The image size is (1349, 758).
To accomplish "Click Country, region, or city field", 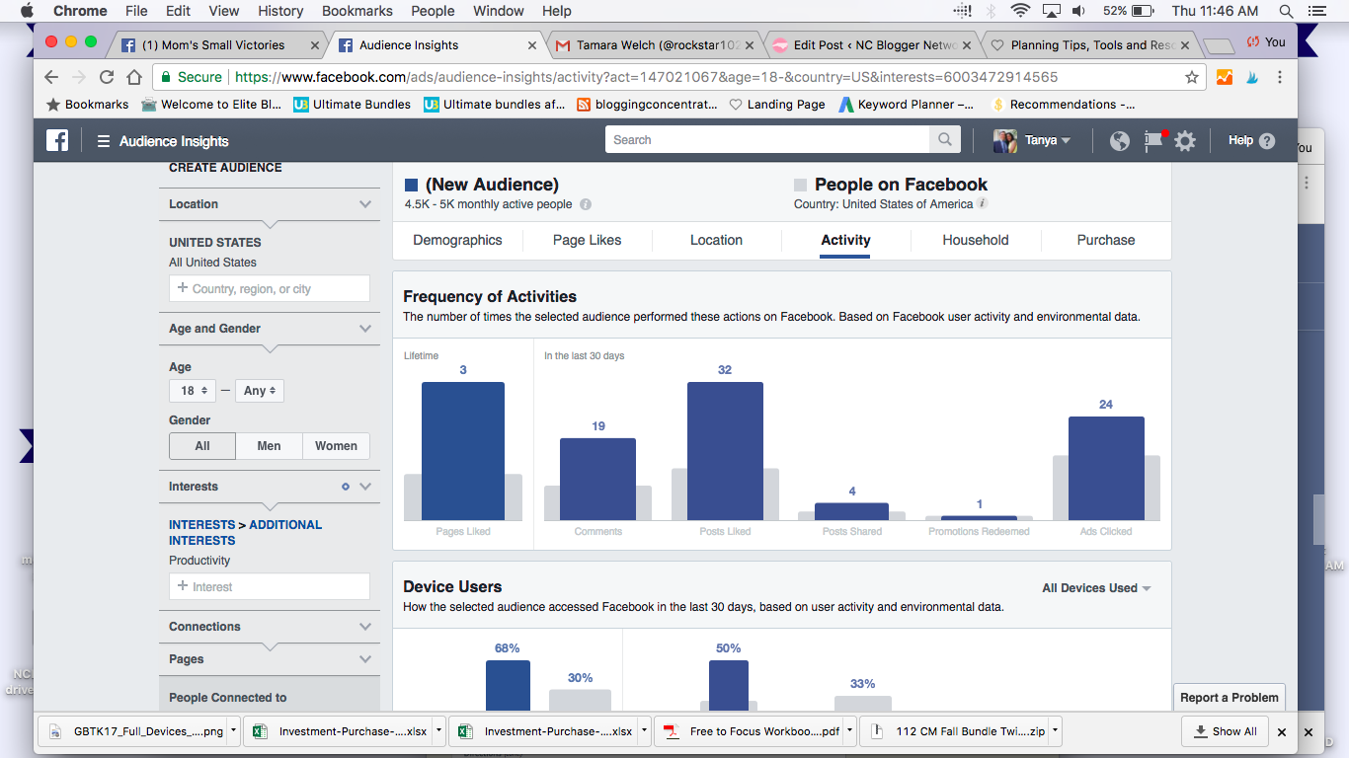I will tap(270, 289).
